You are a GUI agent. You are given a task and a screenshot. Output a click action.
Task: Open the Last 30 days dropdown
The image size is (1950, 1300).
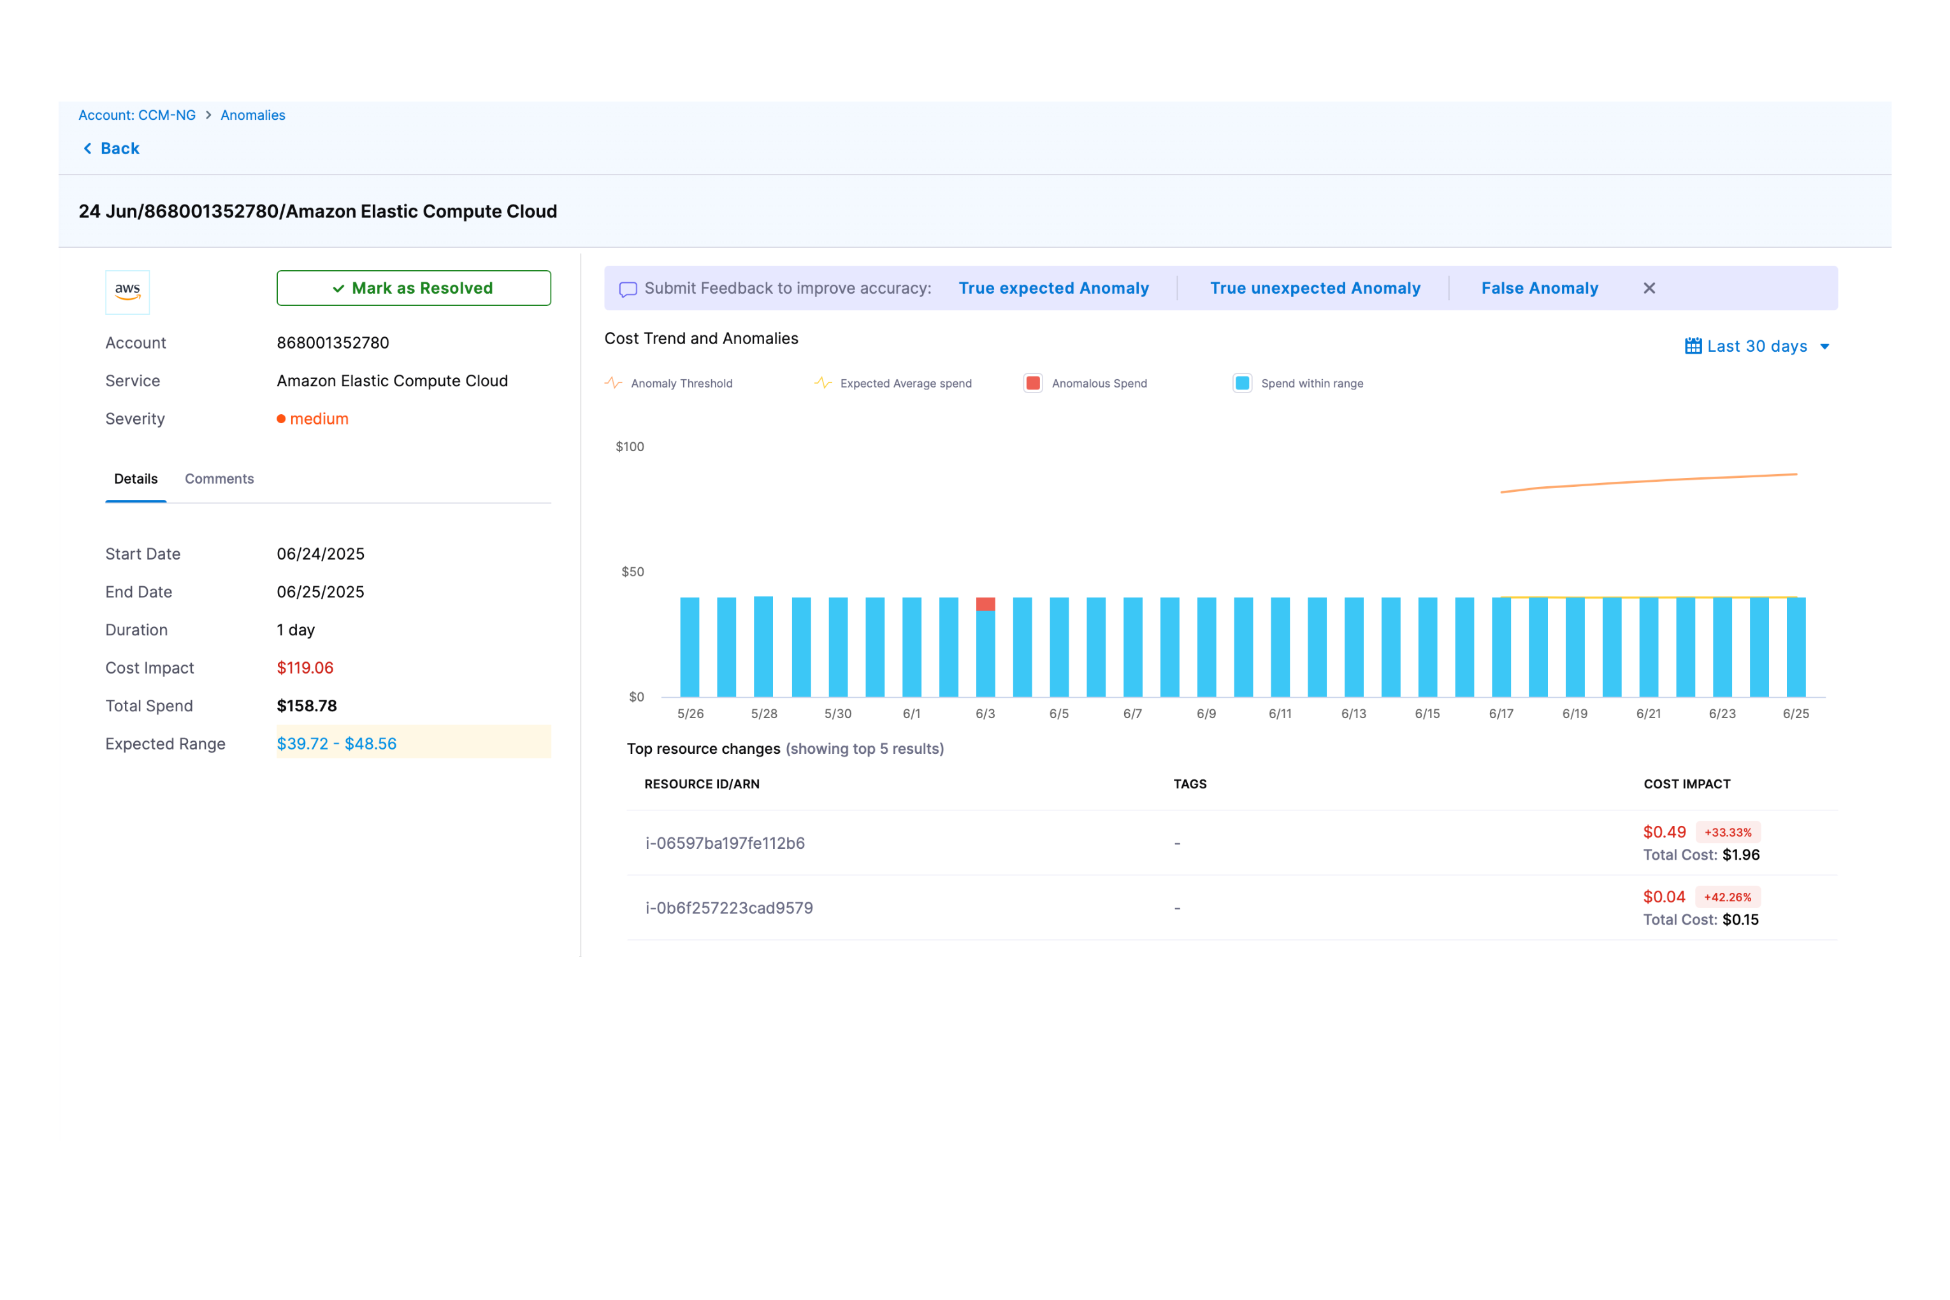click(x=1756, y=346)
